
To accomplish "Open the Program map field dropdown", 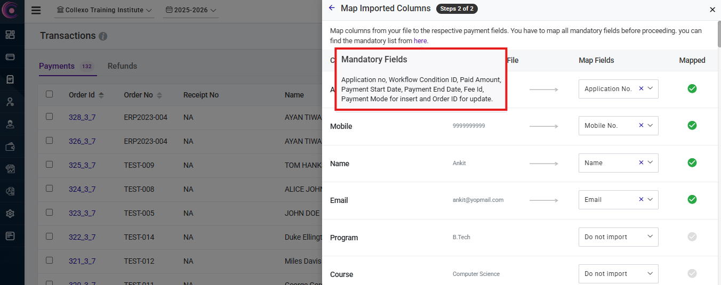I will (x=618, y=237).
